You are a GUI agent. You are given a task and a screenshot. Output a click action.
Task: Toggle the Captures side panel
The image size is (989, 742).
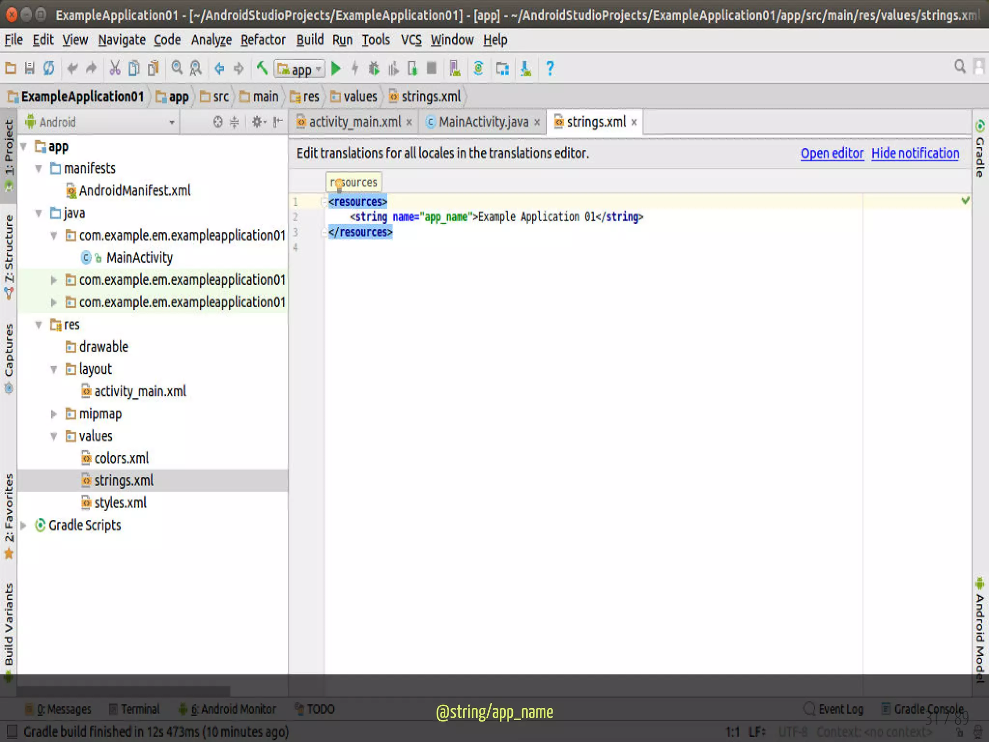pos(9,358)
